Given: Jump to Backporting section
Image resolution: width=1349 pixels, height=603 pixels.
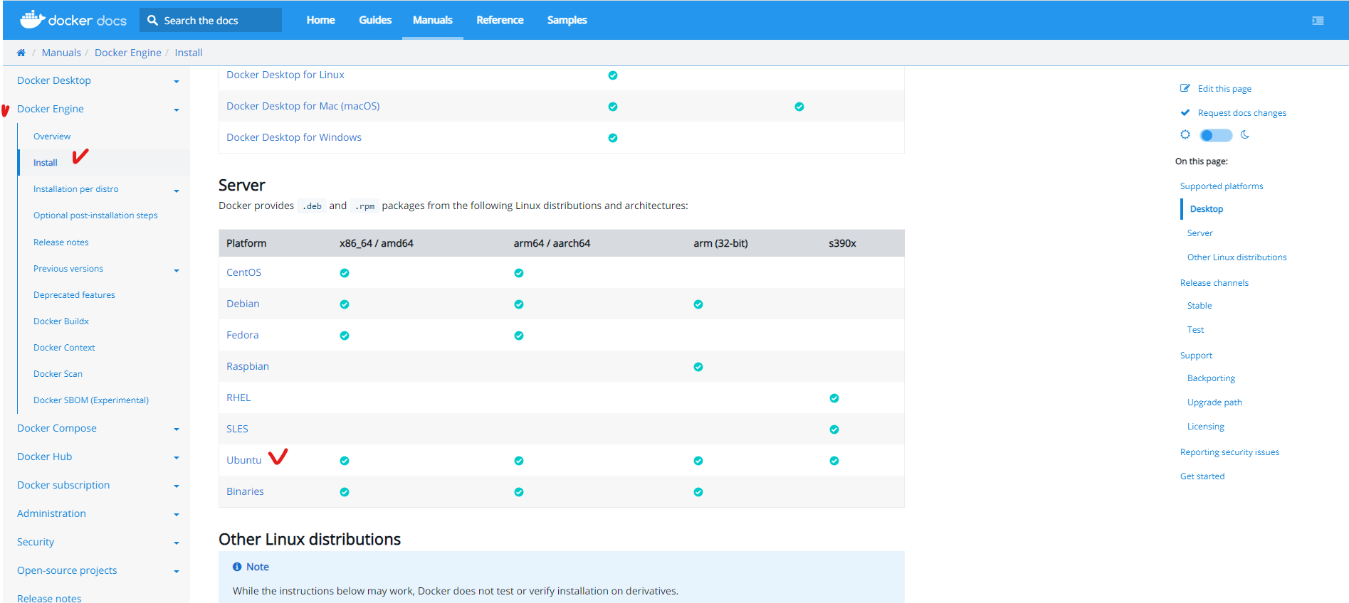Looking at the screenshot, I should pyautogui.click(x=1211, y=378).
